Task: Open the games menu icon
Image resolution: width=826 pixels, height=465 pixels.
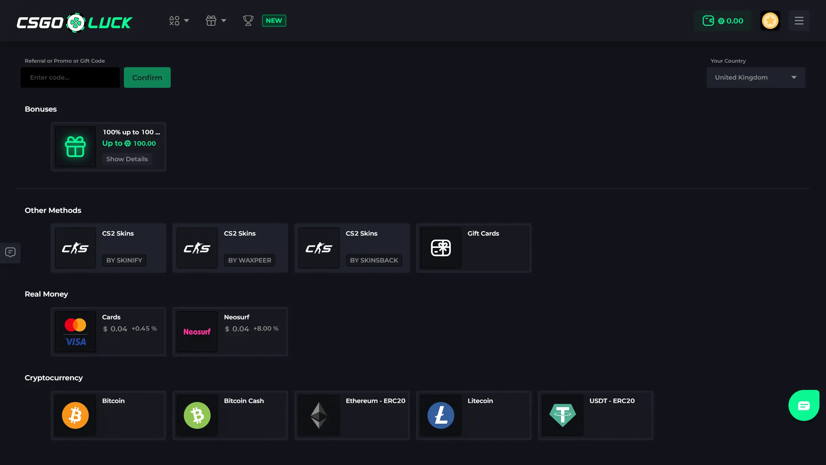Action: [174, 21]
